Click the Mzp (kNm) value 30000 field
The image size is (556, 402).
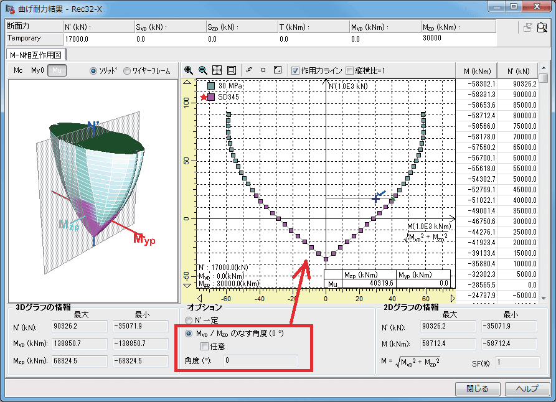point(458,39)
